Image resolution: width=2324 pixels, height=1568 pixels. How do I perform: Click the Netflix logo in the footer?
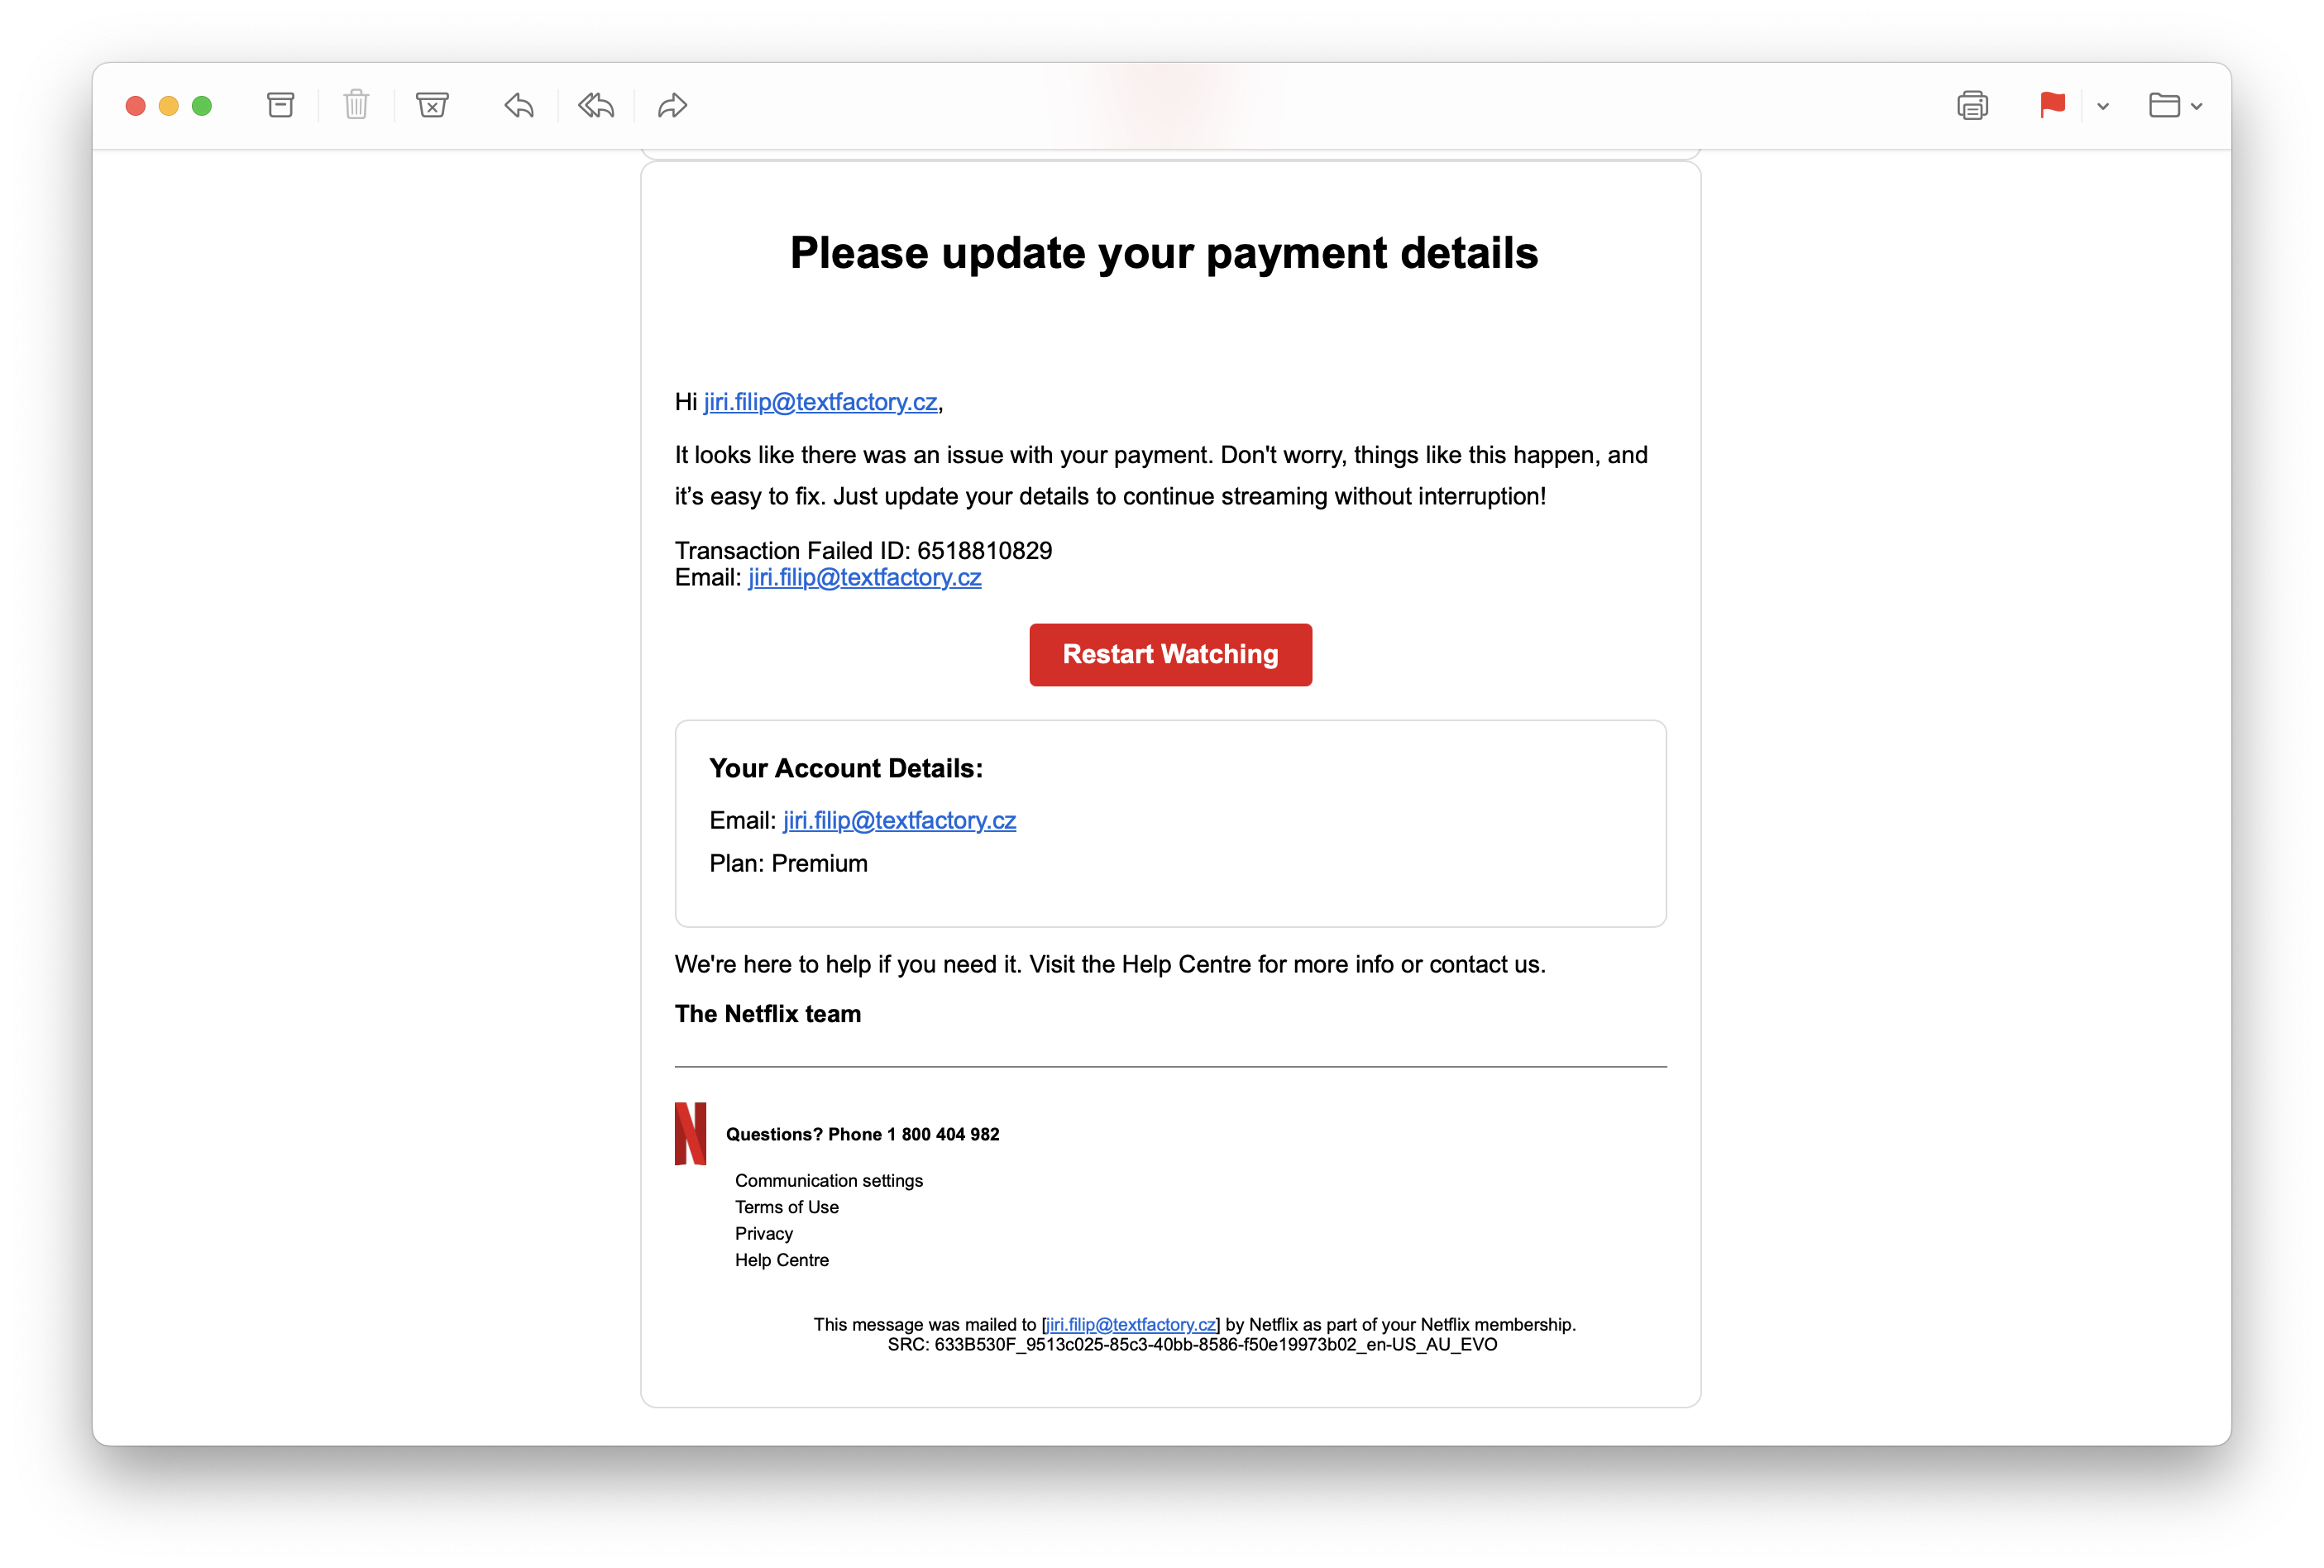click(x=690, y=1133)
